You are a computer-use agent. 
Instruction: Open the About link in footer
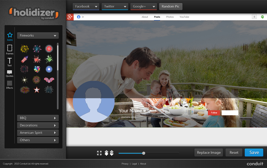tap(143, 164)
